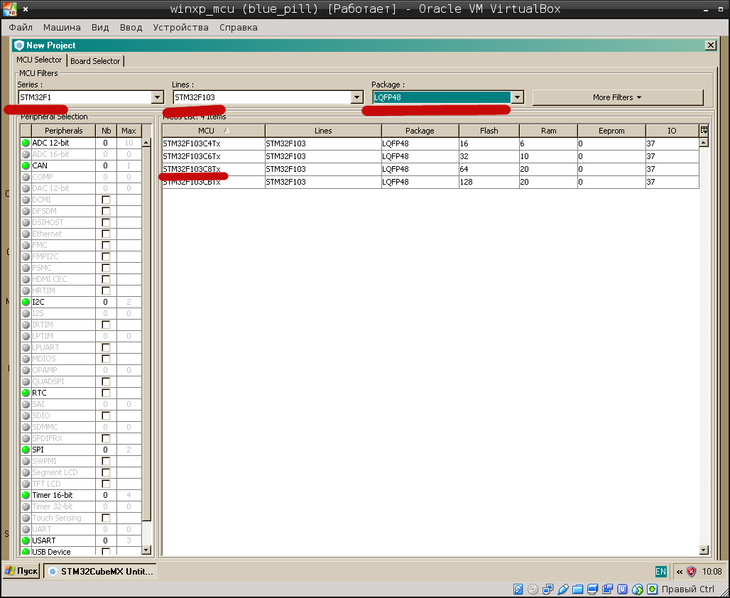Sort by the Package column header
The image size is (730, 598).
tap(420, 131)
